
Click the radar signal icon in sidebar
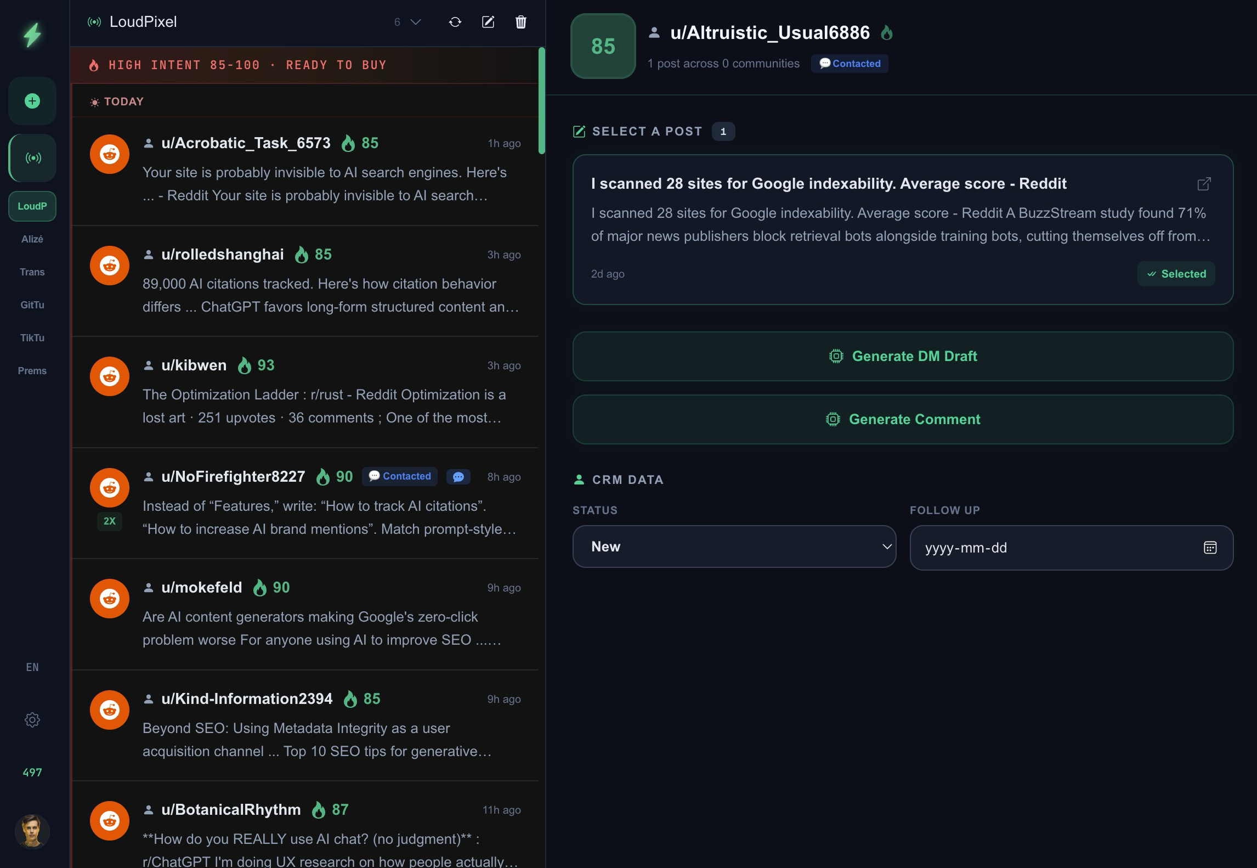coord(32,158)
